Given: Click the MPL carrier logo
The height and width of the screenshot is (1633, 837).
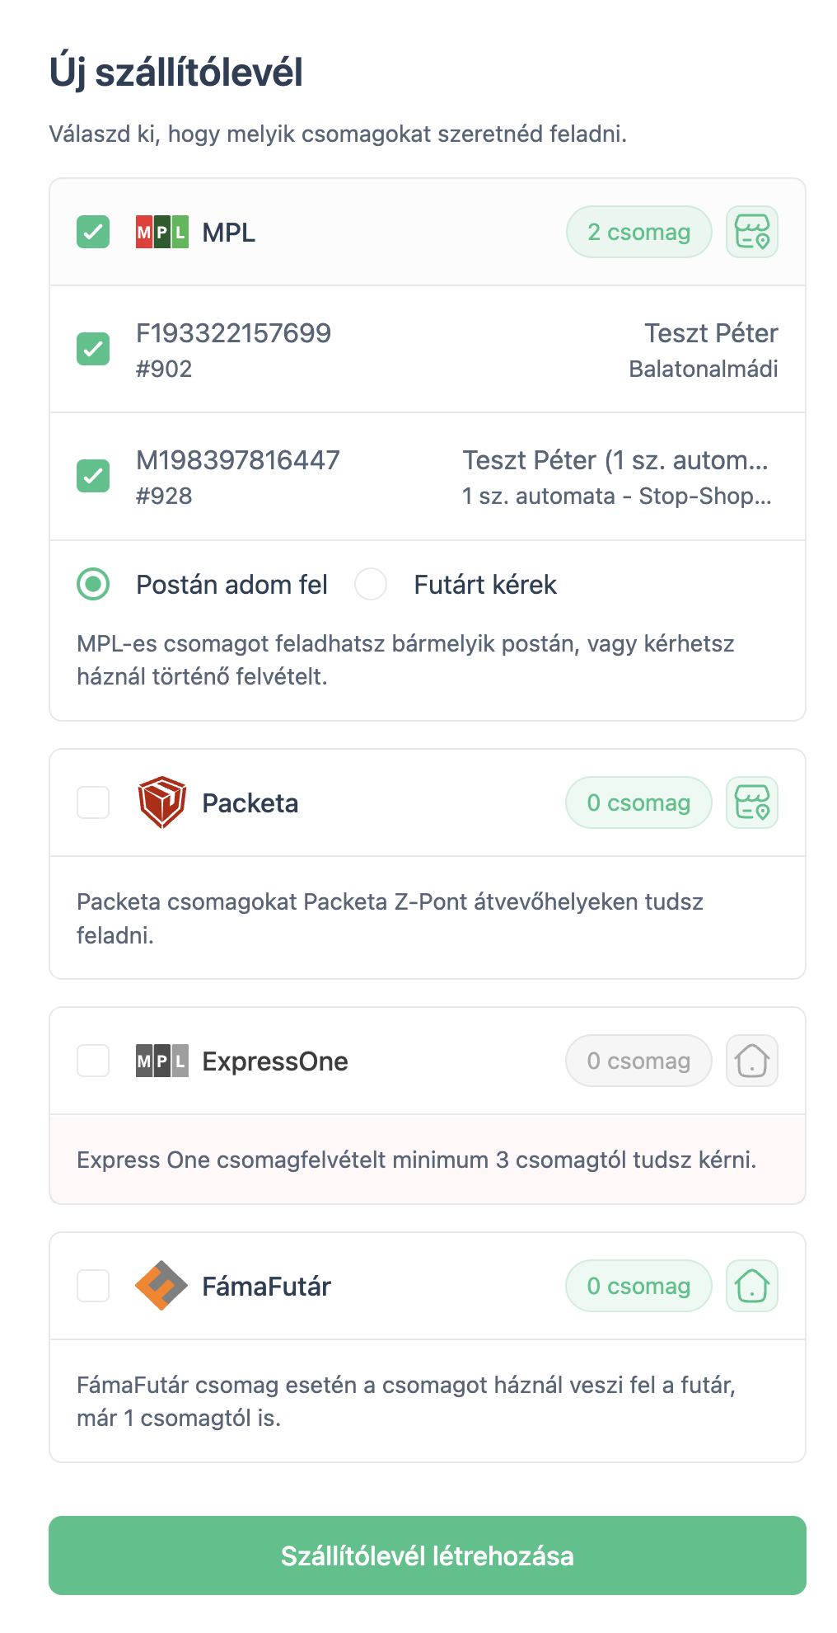Looking at the screenshot, I should point(161,233).
